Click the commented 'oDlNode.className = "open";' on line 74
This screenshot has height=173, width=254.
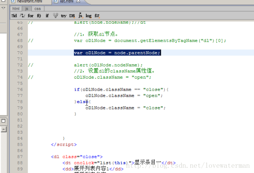(x=113, y=77)
